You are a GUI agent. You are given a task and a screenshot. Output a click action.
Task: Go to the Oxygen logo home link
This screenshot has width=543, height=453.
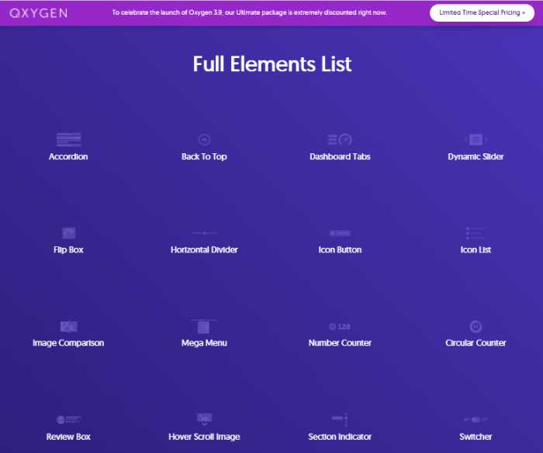[38, 13]
